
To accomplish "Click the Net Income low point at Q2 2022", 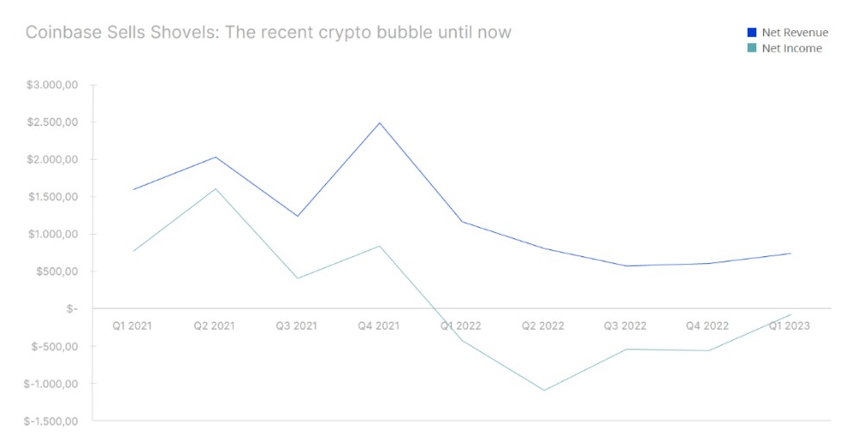I will pyautogui.click(x=544, y=390).
